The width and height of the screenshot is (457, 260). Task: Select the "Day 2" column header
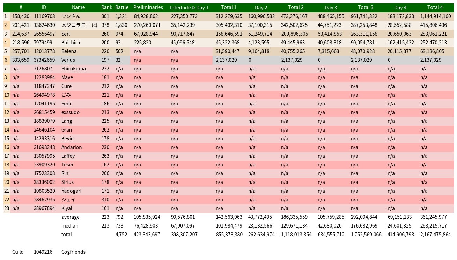click(261, 7)
